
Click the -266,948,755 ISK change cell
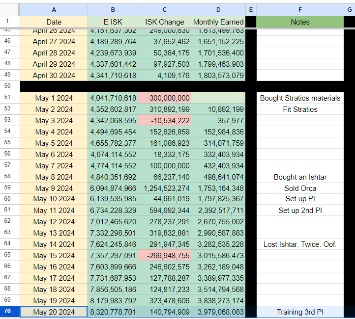click(x=164, y=256)
